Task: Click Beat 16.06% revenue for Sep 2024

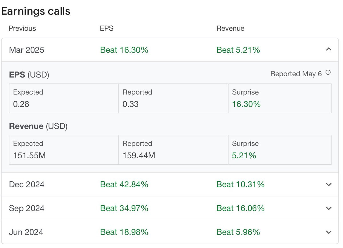Action: click(240, 208)
